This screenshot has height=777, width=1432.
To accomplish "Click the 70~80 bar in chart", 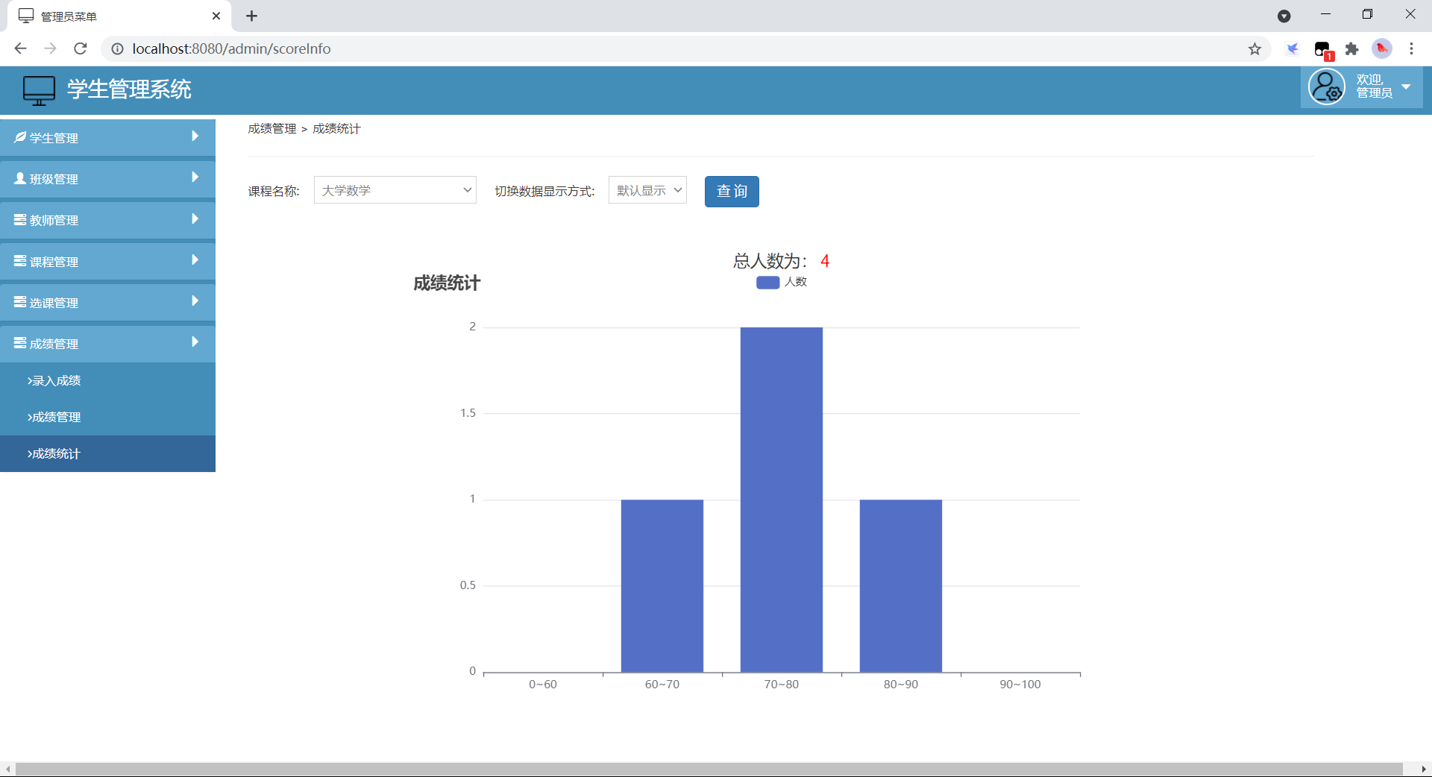I will click(781, 500).
